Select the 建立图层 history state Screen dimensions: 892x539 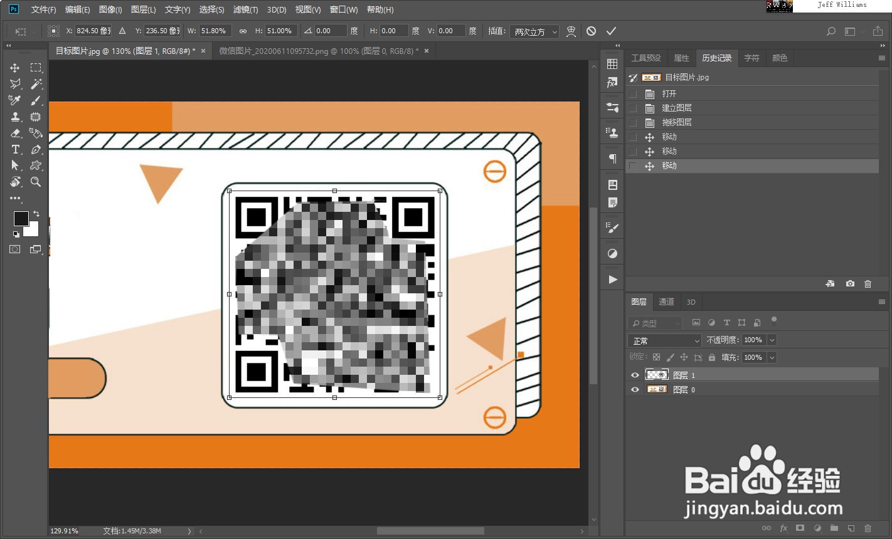click(753, 108)
